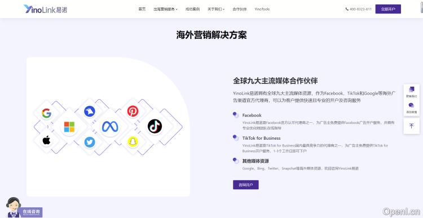Open YinoTools nav link
Screen dimensions: 423x218
pyautogui.click(x=262, y=9)
